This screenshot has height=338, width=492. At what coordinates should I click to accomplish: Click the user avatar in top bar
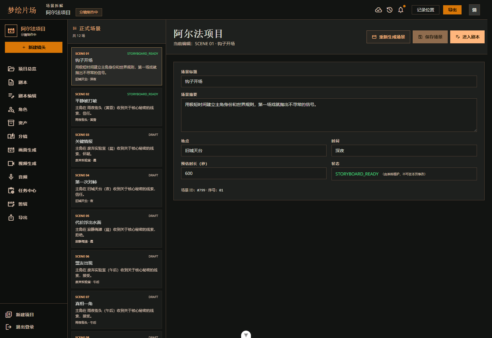point(474,10)
